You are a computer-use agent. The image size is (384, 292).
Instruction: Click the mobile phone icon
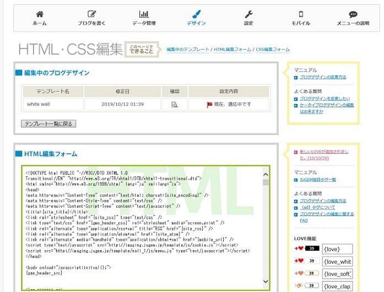tap(301, 14)
